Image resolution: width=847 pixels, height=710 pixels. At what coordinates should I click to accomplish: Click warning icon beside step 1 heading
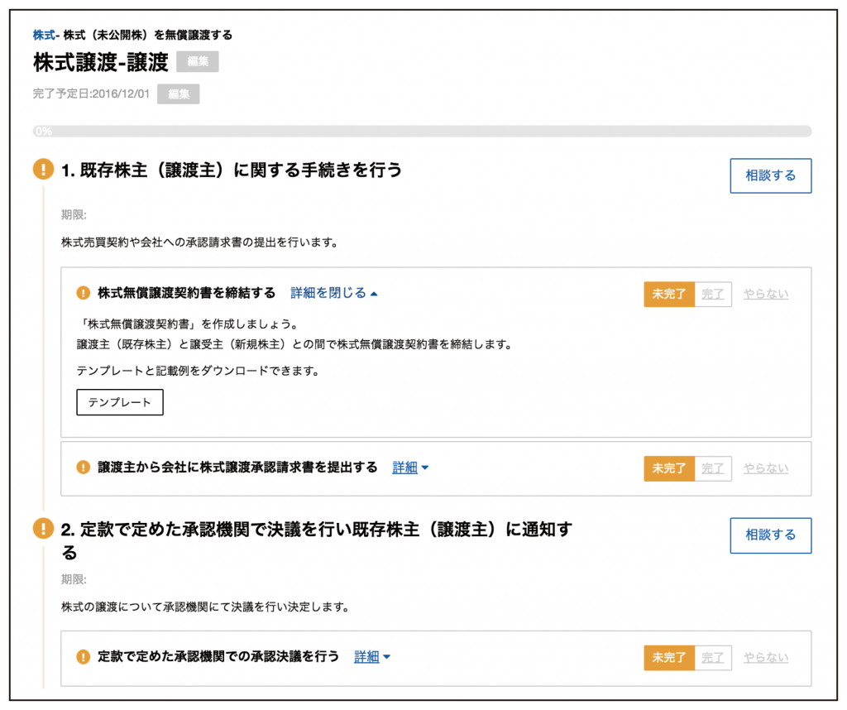coord(43,170)
